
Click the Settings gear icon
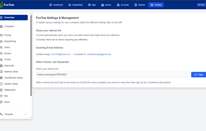(x=152, y=5)
